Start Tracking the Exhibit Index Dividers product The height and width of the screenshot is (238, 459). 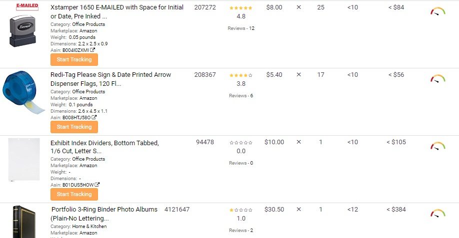click(74, 194)
